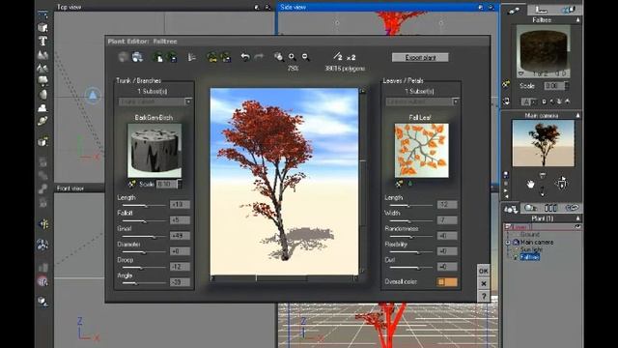
Task: Click the trunk Length value field
Action: (x=180, y=204)
